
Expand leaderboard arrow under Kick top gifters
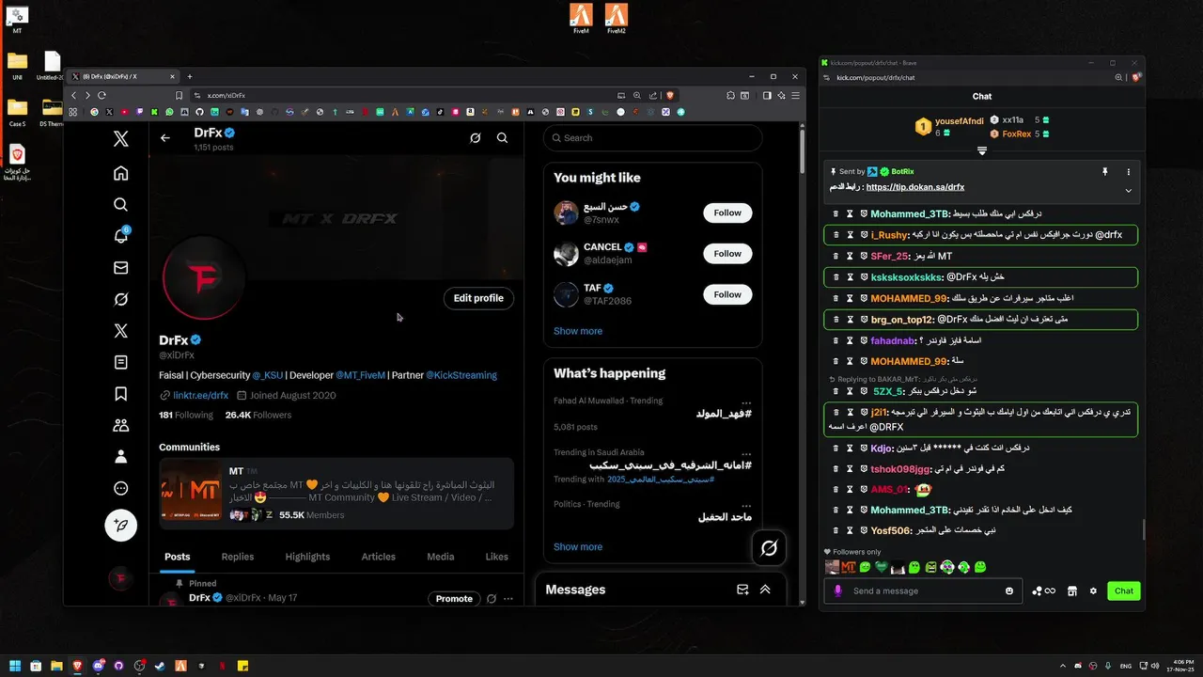[982, 150]
